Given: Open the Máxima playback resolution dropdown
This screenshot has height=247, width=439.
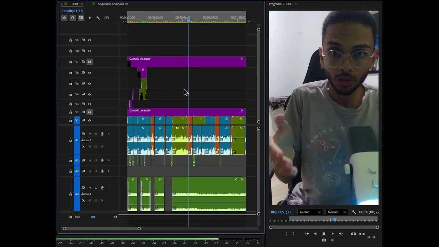Looking at the screenshot, I should (337, 212).
